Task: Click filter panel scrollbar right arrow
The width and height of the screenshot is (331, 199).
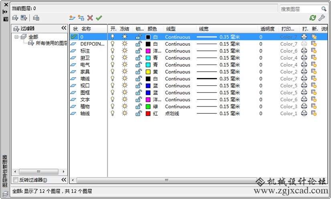Action: 64,171
